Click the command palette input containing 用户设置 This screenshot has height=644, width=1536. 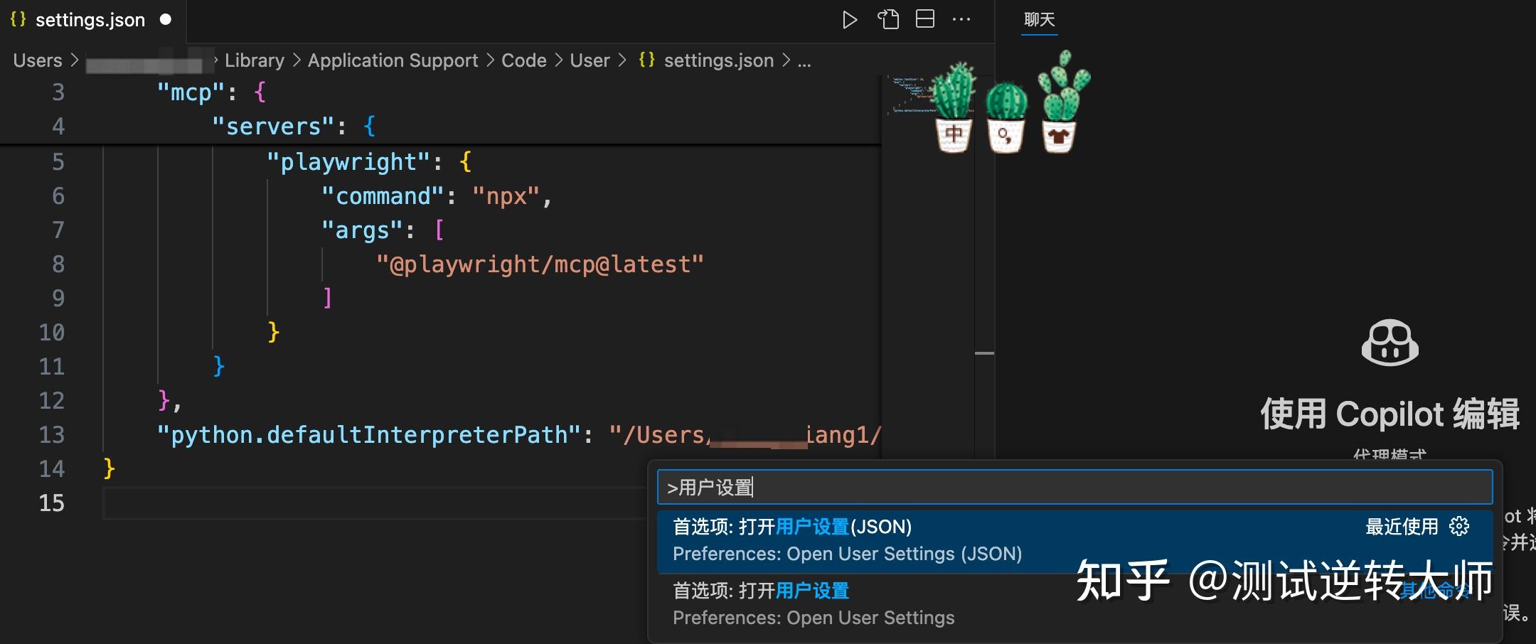point(1074,488)
